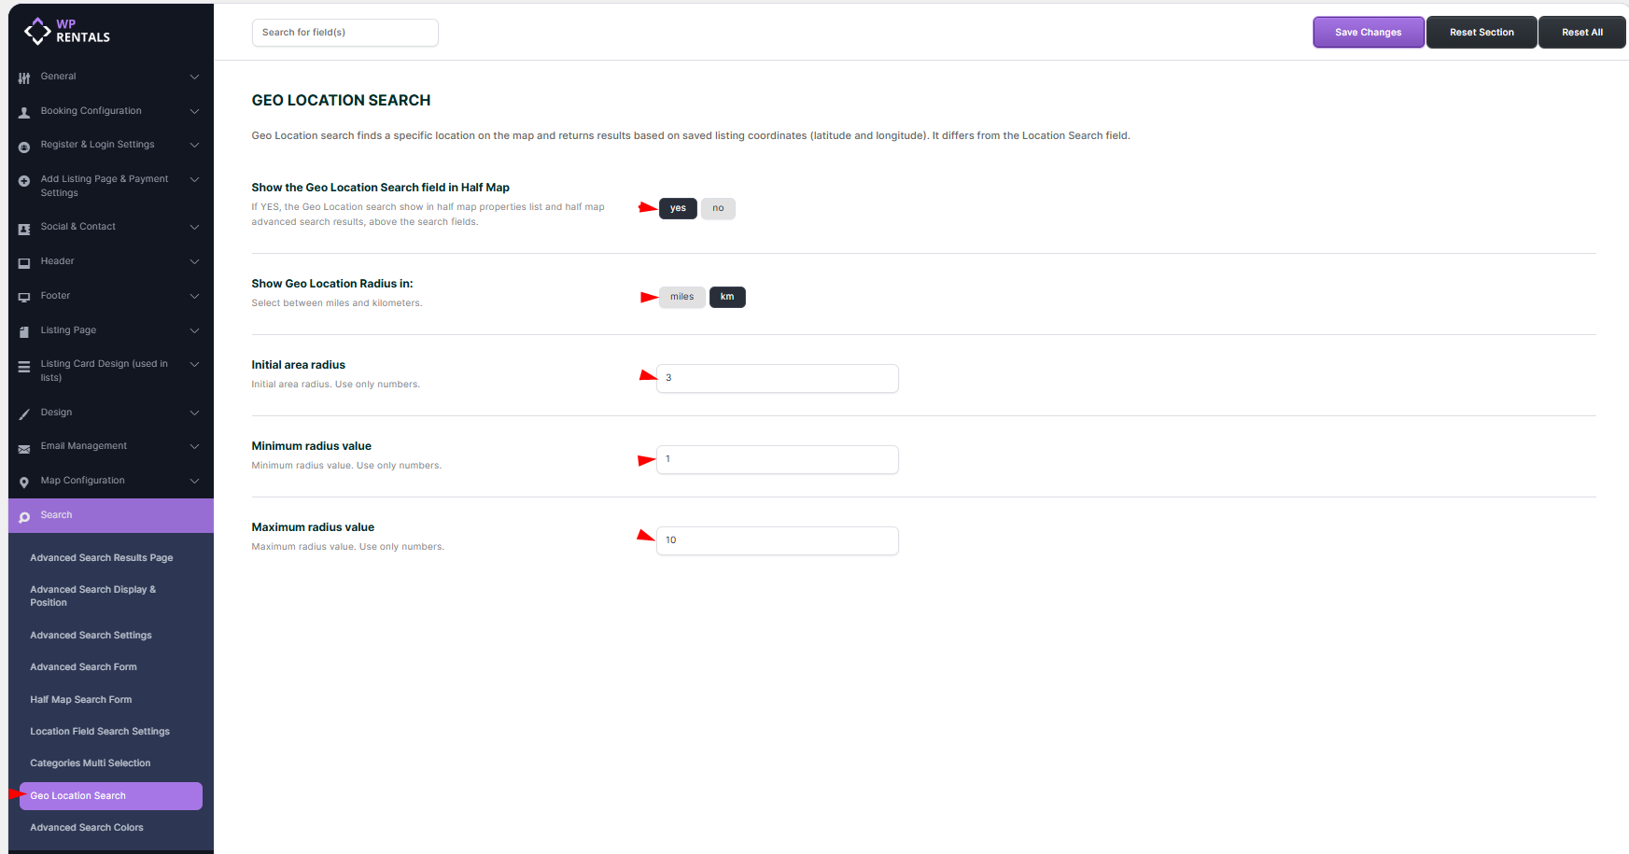
Task: Open Location Field Search Settings item
Action: pos(100,732)
